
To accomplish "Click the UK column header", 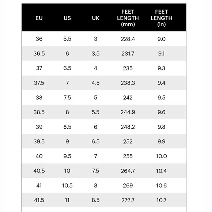I will [x=96, y=18].
